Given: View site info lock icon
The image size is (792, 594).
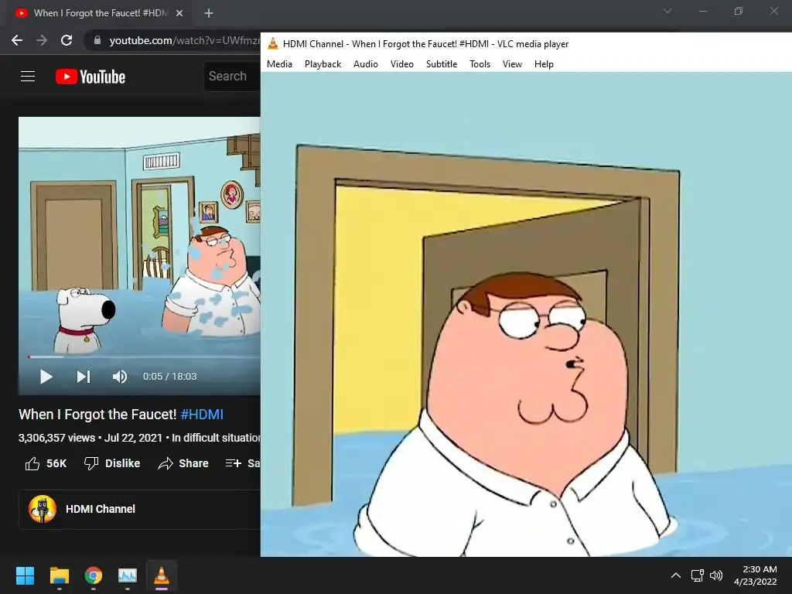Looking at the screenshot, I should pos(97,40).
